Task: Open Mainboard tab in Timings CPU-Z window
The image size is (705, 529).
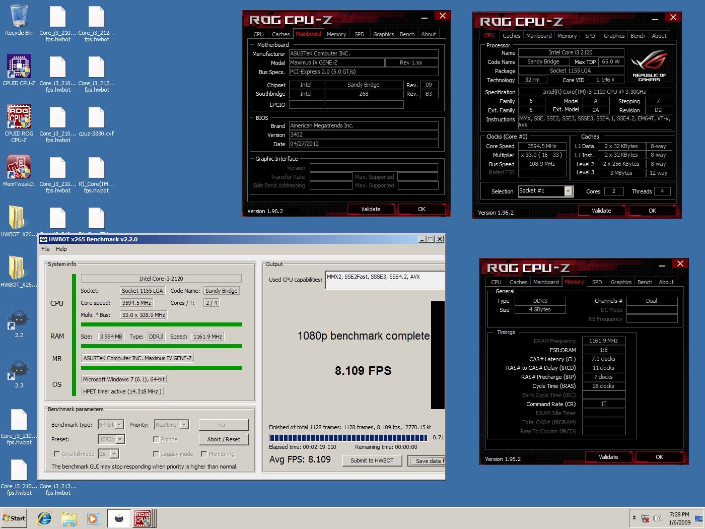Action: pyautogui.click(x=546, y=282)
